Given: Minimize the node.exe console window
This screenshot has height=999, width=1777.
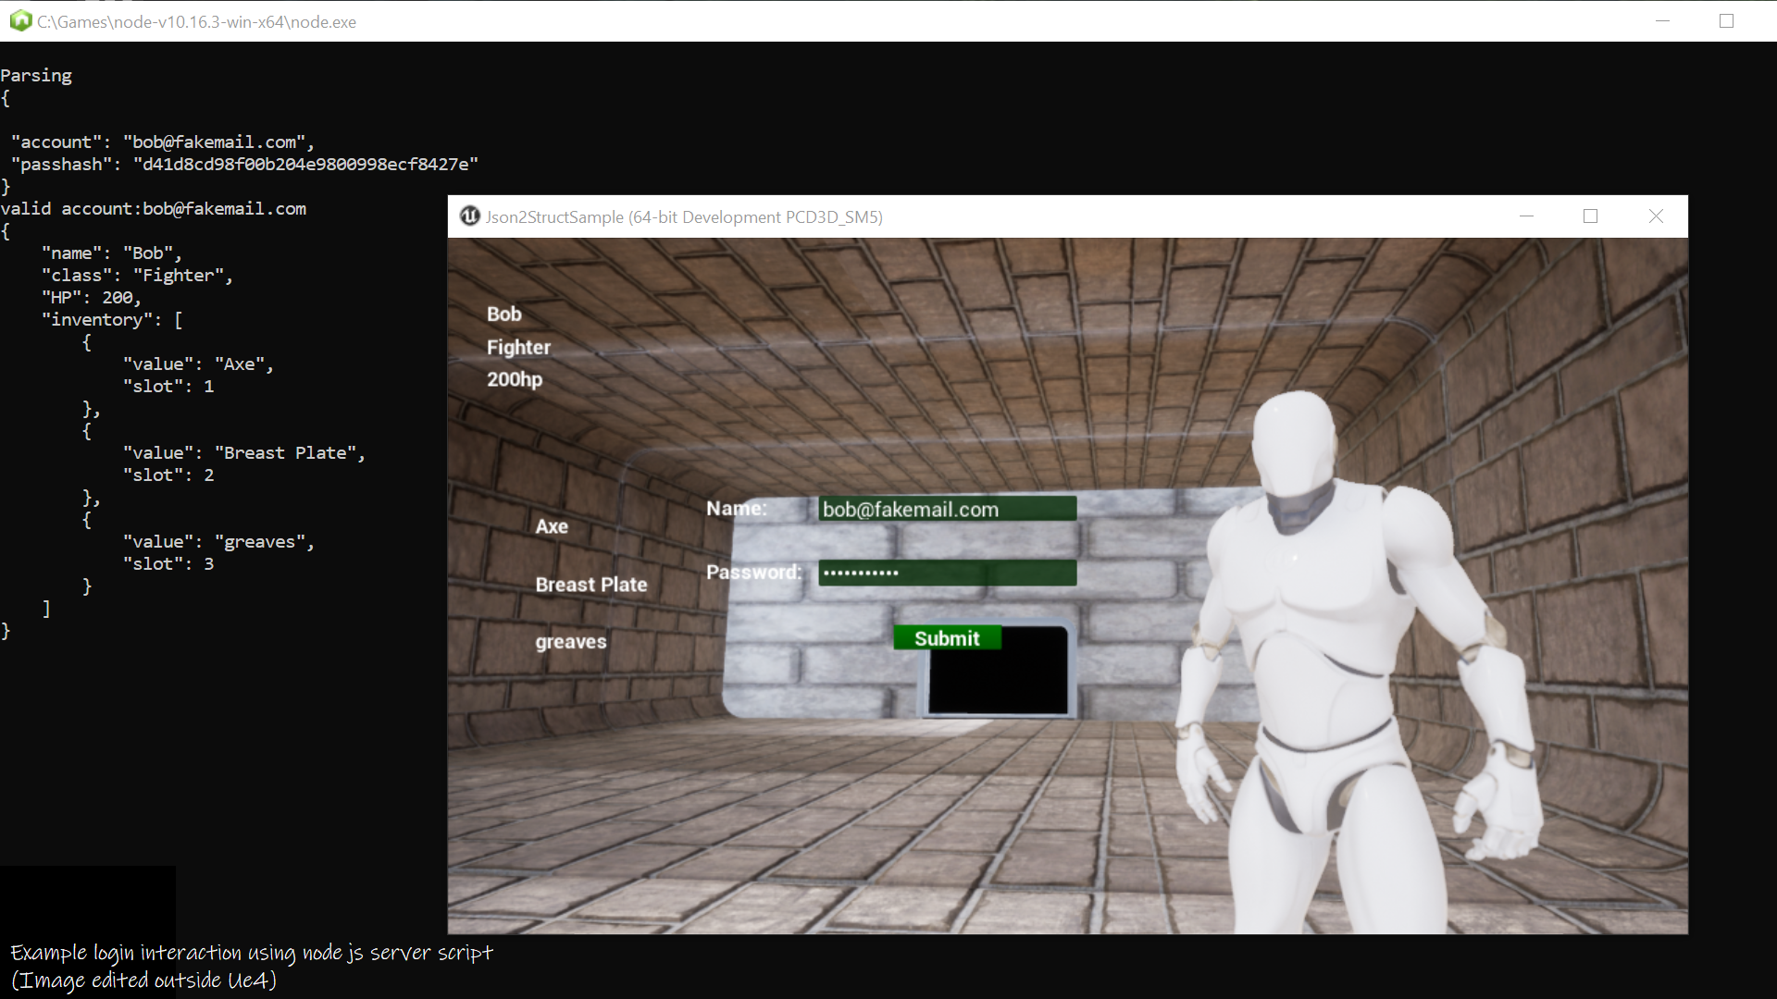Looking at the screenshot, I should (1662, 20).
